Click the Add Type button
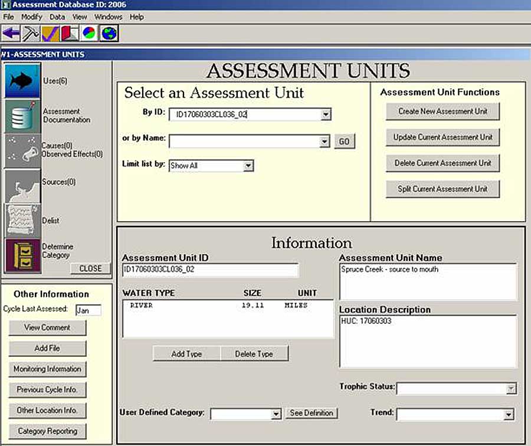 [186, 353]
